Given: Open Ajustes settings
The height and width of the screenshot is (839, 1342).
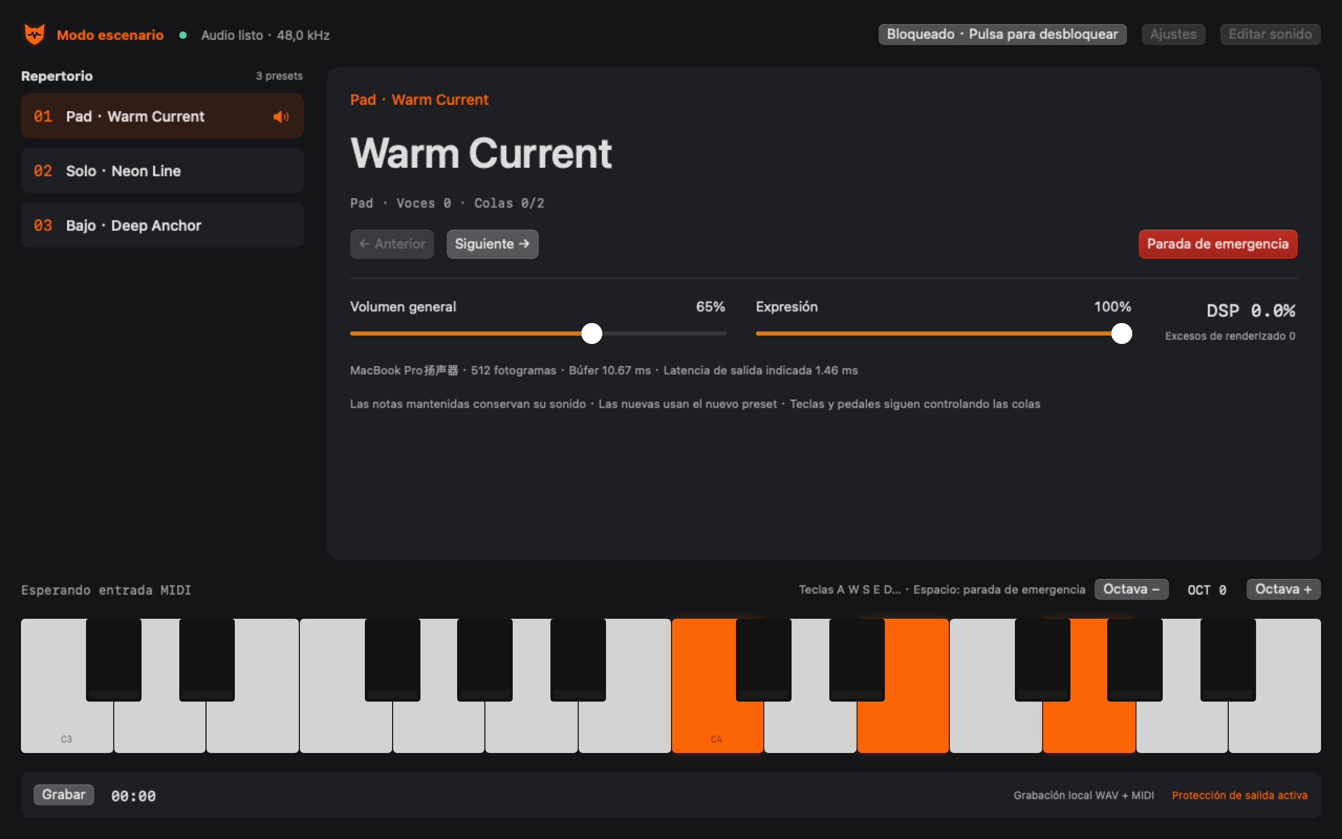Looking at the screenshot, I should 1173,35.
